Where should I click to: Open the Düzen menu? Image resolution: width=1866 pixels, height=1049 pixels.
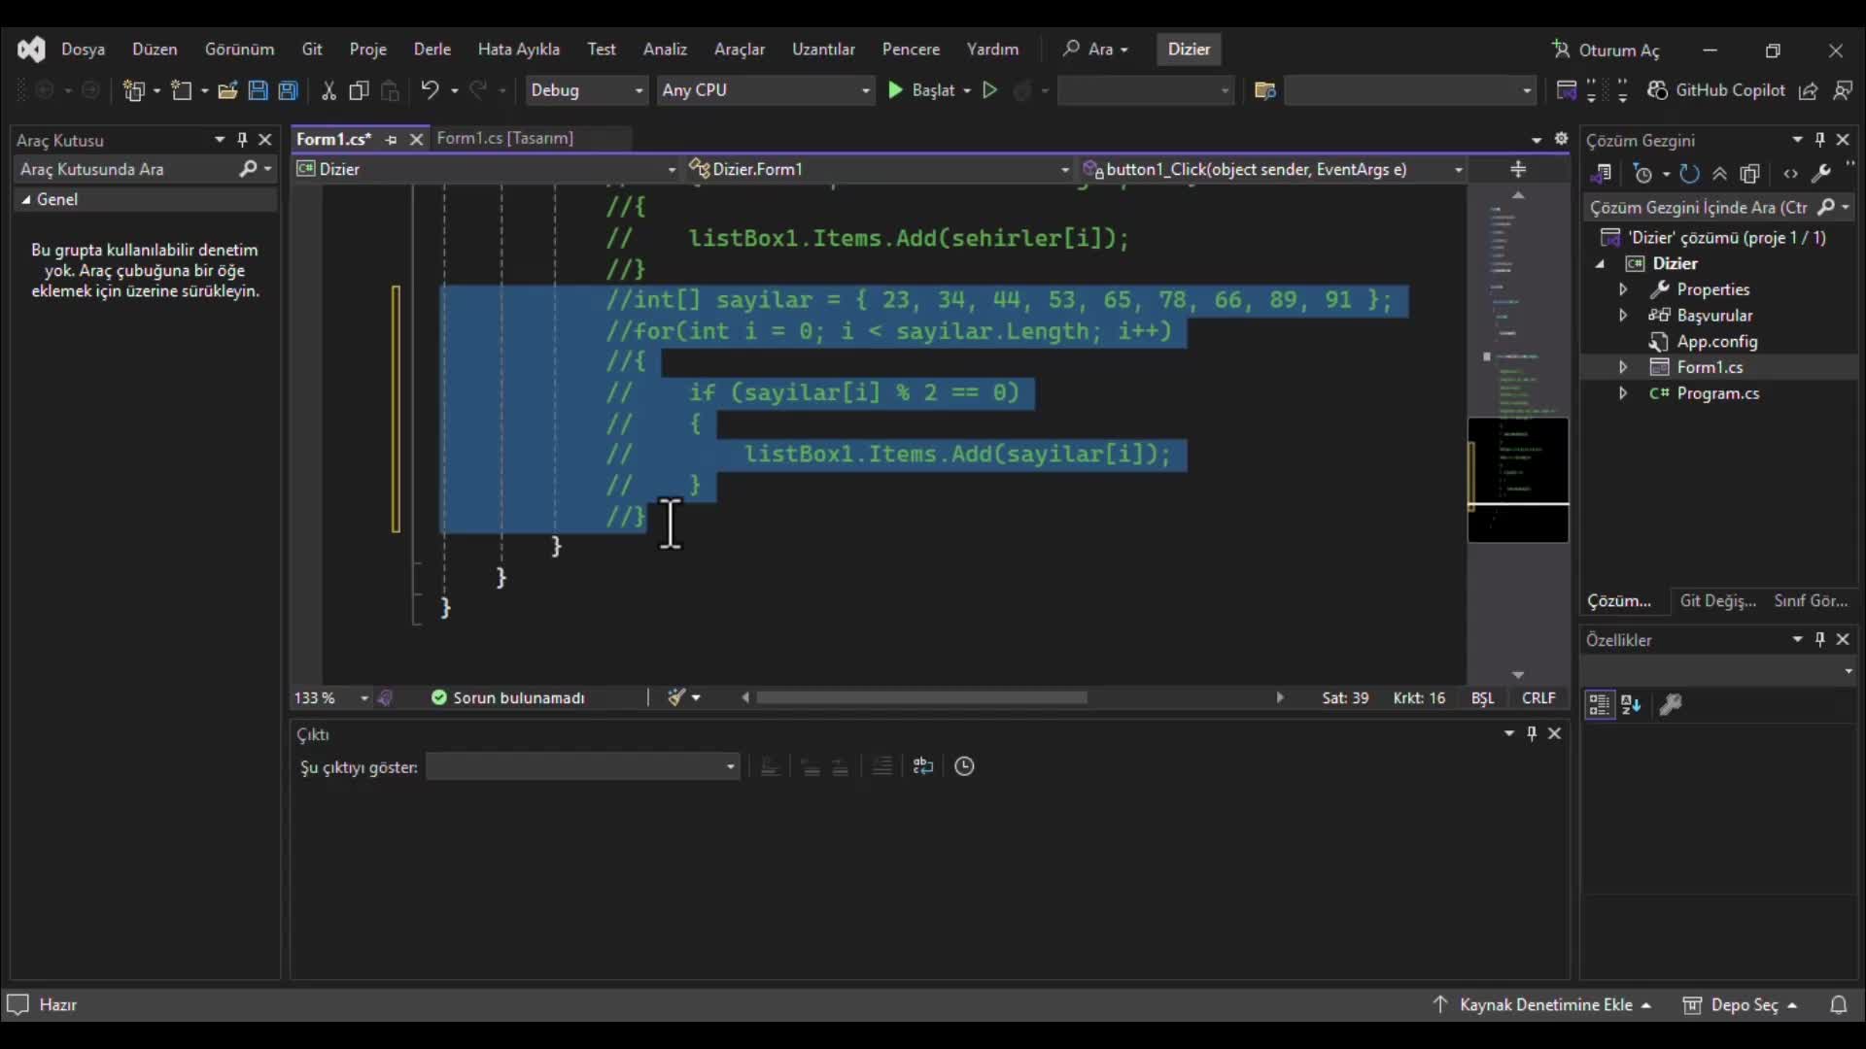[155, 49]
